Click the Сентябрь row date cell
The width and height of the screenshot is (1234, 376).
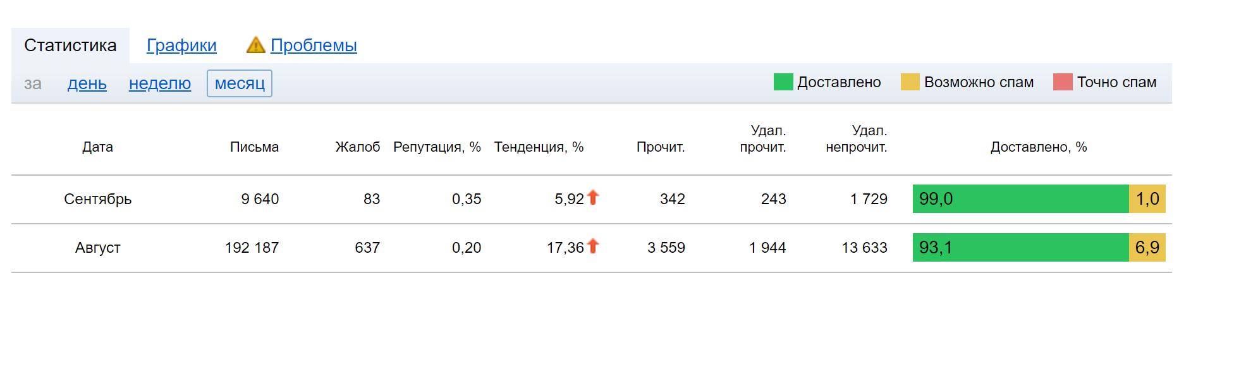98,199
